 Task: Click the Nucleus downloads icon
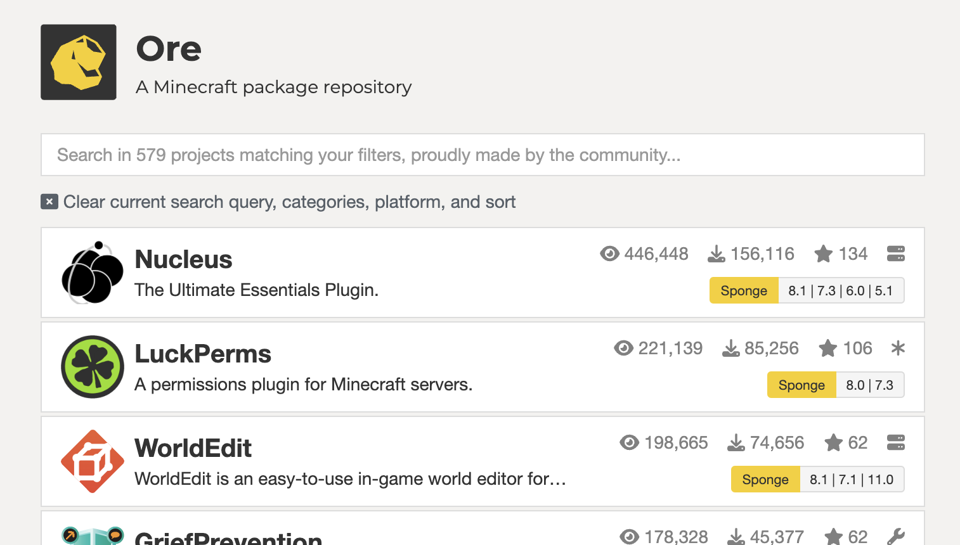pos(717,254)
